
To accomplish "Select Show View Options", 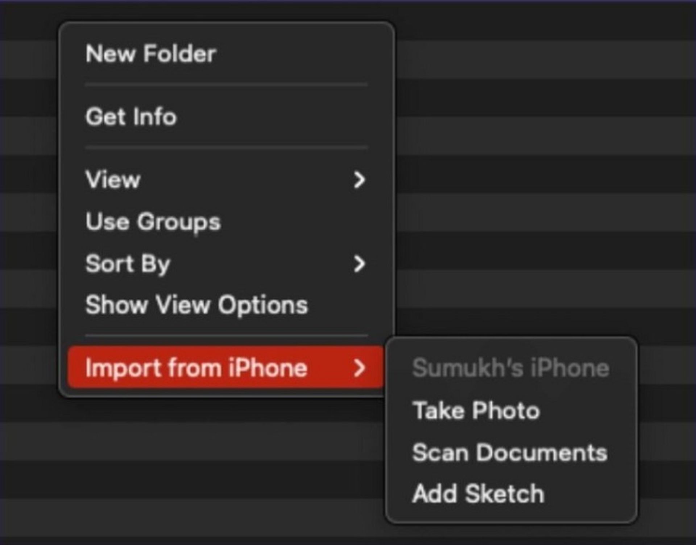I will (196, 305).
